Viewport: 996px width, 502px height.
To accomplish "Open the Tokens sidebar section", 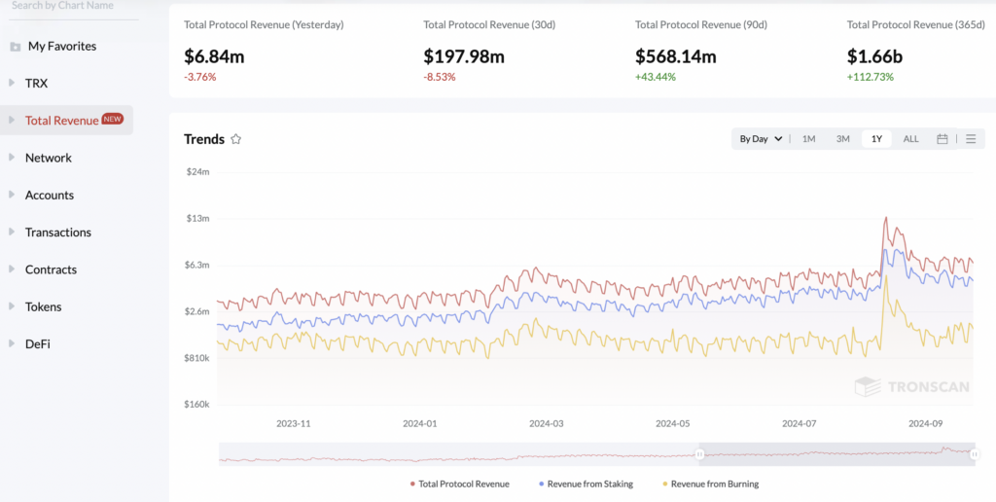I will 43,306.
